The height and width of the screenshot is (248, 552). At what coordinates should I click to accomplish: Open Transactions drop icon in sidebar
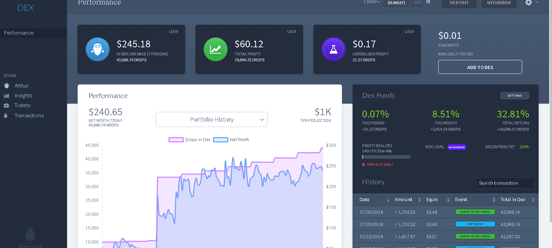pyautogui.click(x=6, y=116)
